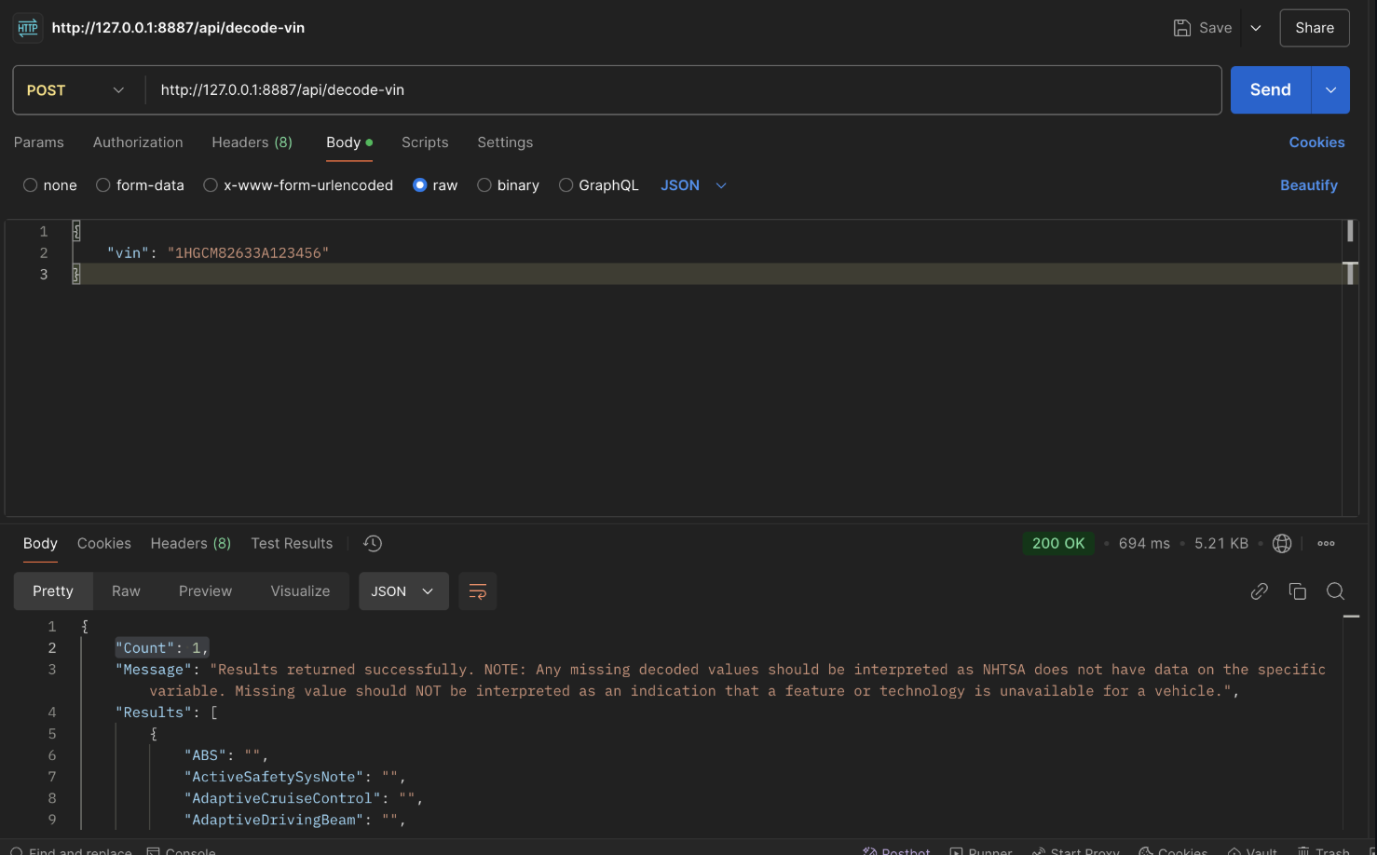Open the raw body JSON format dropdown
Viewport: 1377px width, 855px height.
click(693, 185)
